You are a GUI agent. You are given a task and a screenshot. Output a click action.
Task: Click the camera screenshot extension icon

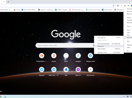tap(125, 6)
